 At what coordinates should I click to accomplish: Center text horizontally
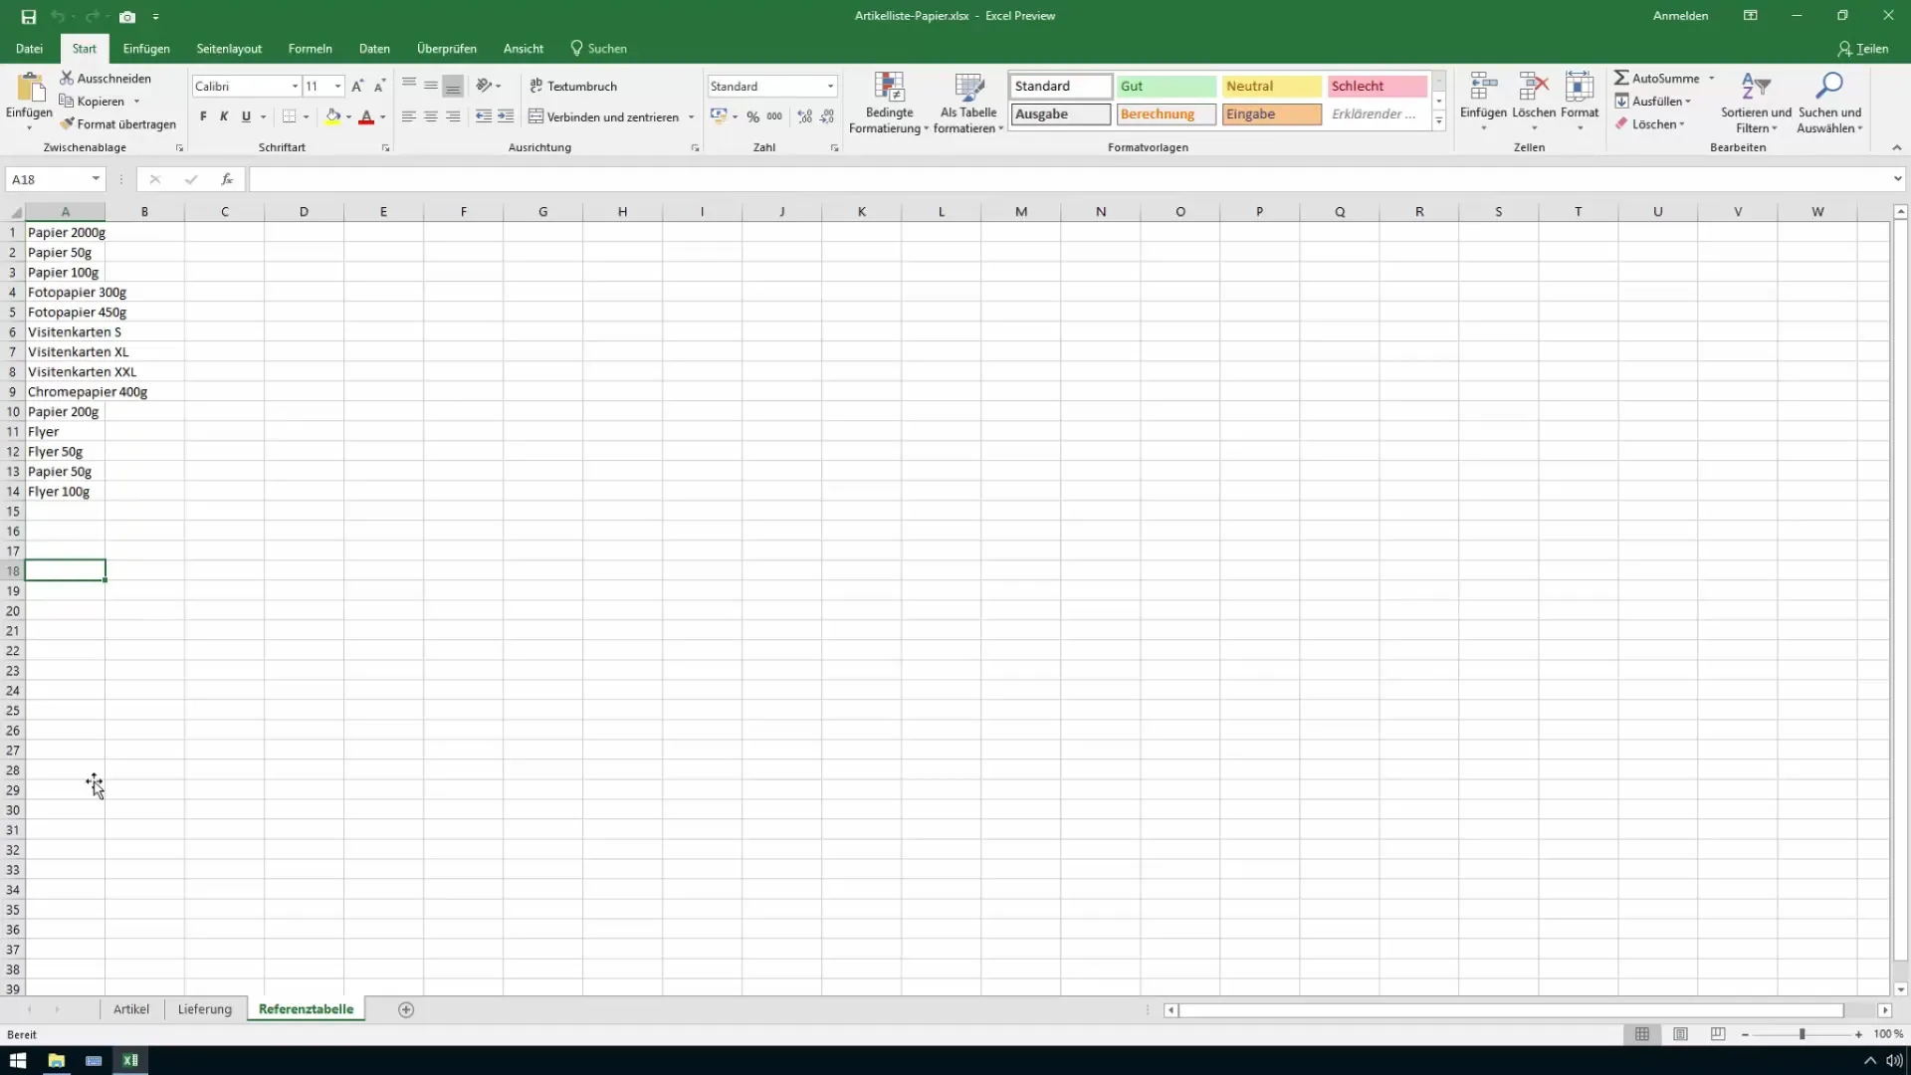click(430, 116)
